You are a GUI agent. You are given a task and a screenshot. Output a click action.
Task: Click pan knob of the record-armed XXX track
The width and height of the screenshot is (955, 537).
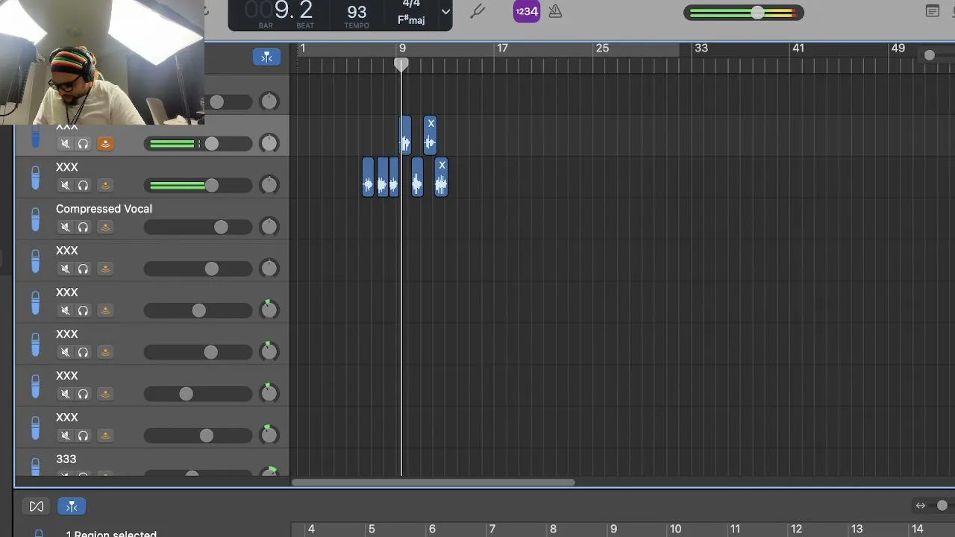[269, 142]
